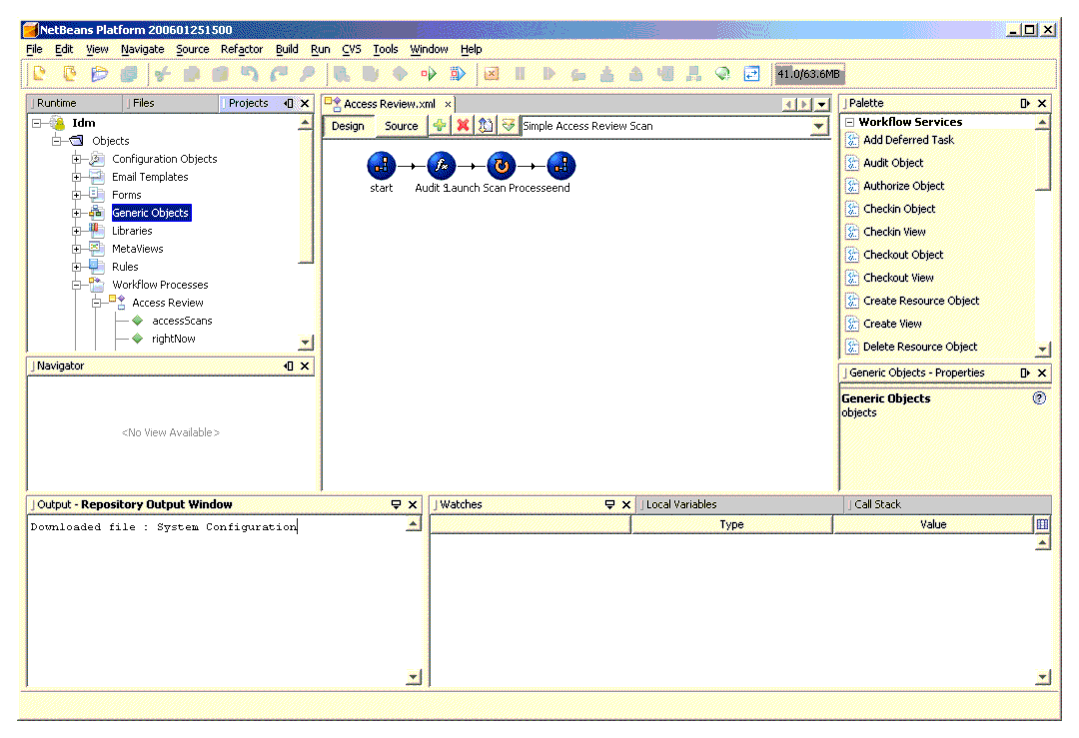Click the memory usage 41.0/63.6MB indicator
The image size is (1079, 738).
809,74
